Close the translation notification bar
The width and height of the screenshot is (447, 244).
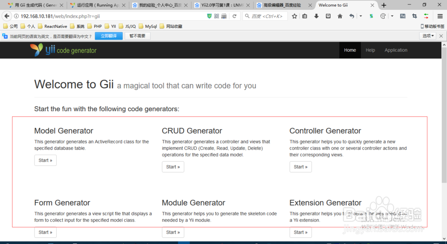click(x=441, y=36)
